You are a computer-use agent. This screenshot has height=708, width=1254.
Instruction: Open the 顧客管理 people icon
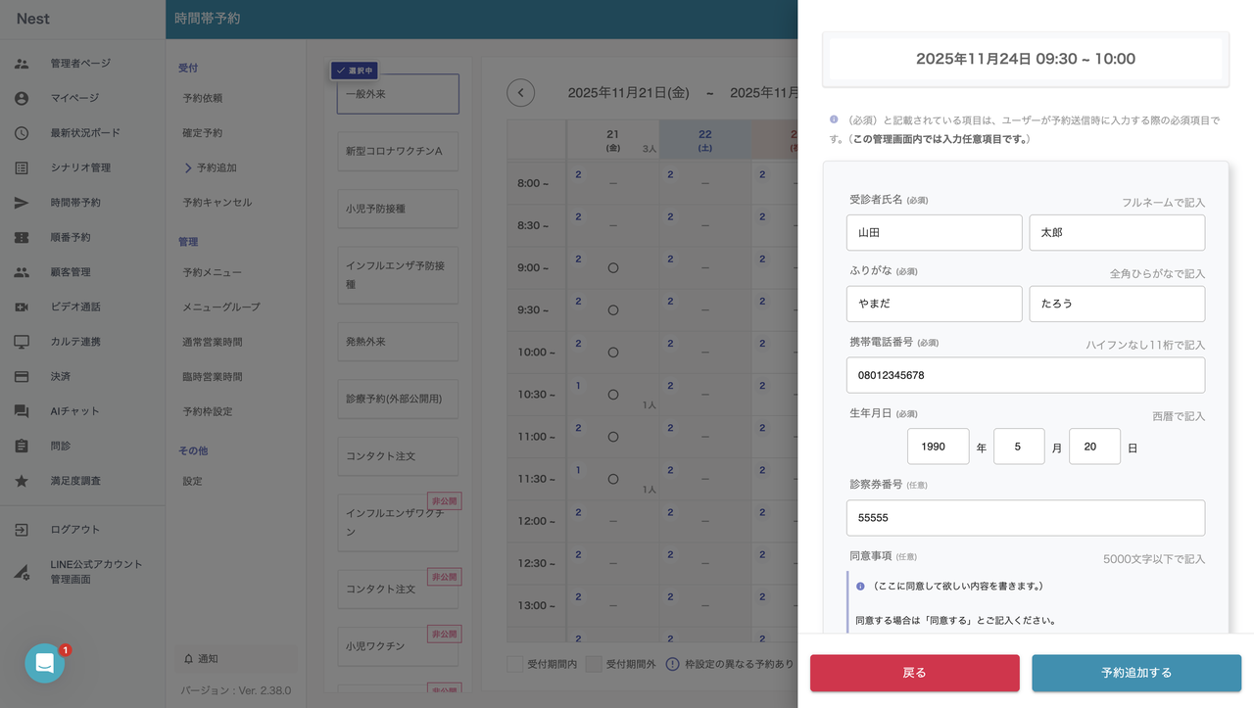pos(22,272)
